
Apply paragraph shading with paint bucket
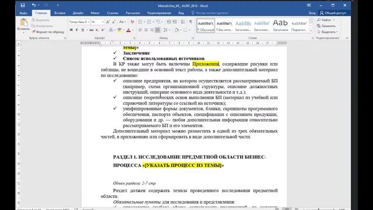tap(176, 30)
